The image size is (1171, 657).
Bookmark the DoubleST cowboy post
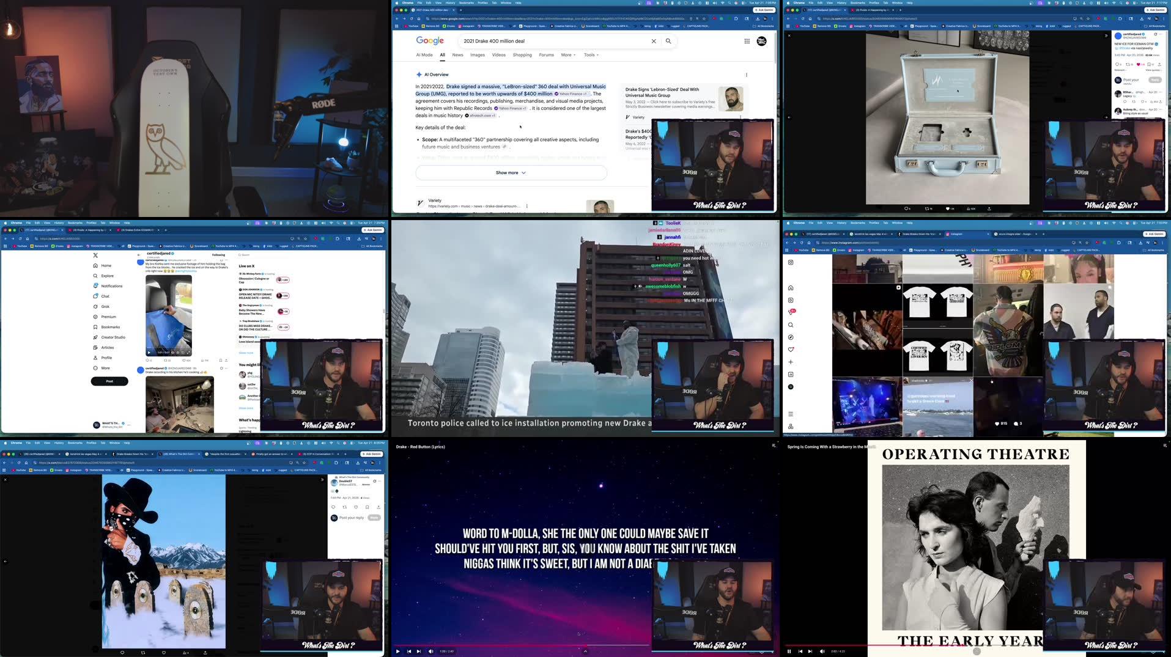coord(367,507)
